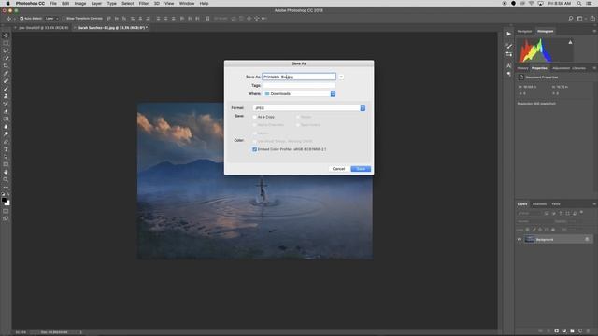Viewport: 598px width, 336px height.
Task: Select the Path Selection arrow tool
Action: 6,157
